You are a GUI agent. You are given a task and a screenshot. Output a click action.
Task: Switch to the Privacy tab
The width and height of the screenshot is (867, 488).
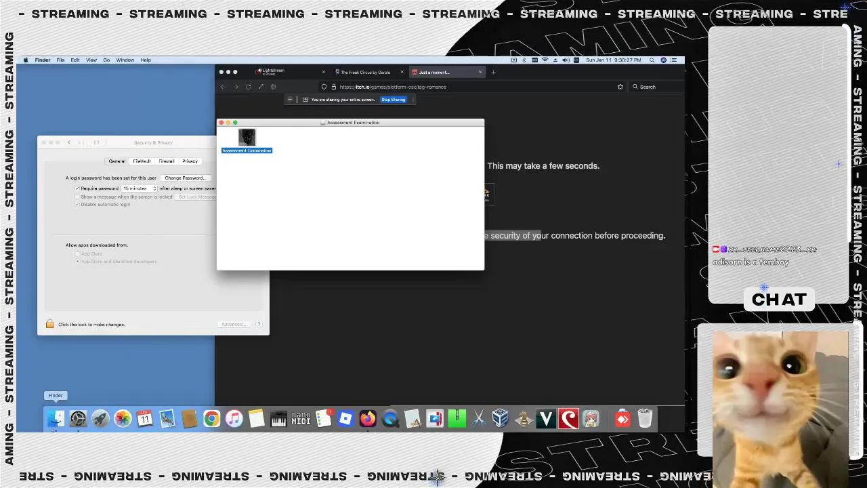coord(190,161)
